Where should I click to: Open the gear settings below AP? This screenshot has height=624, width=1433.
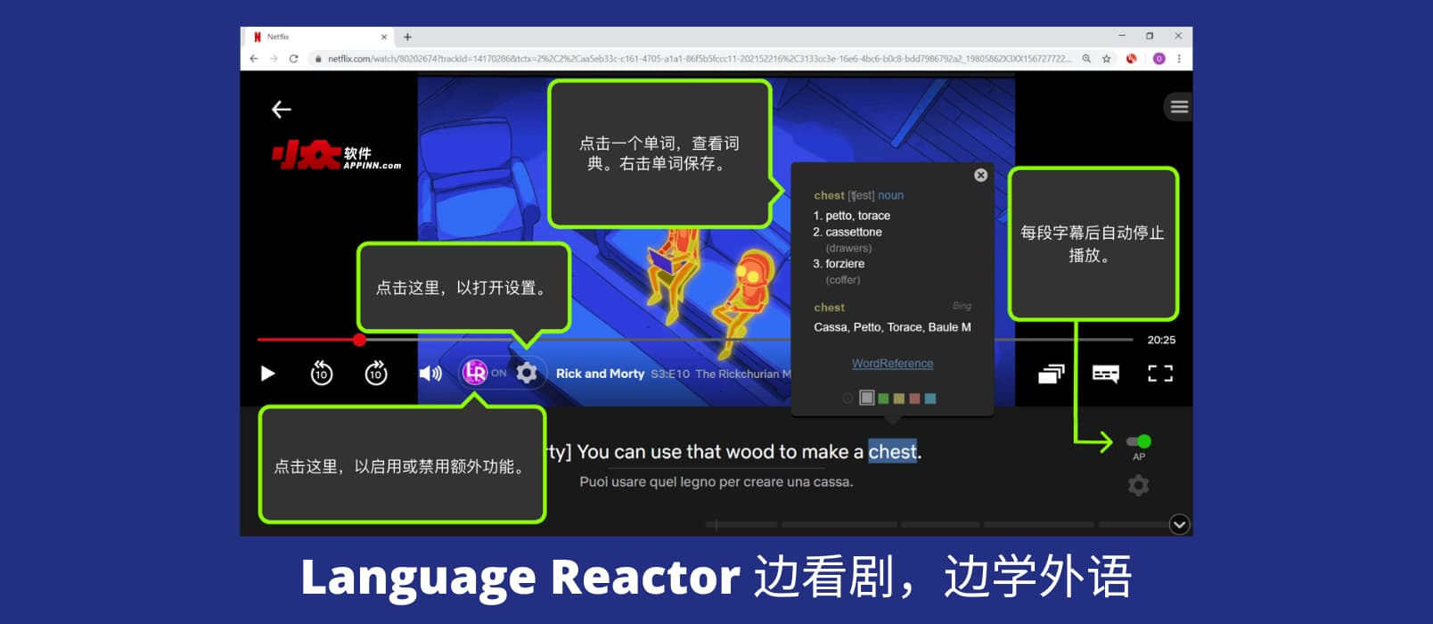1138,486
